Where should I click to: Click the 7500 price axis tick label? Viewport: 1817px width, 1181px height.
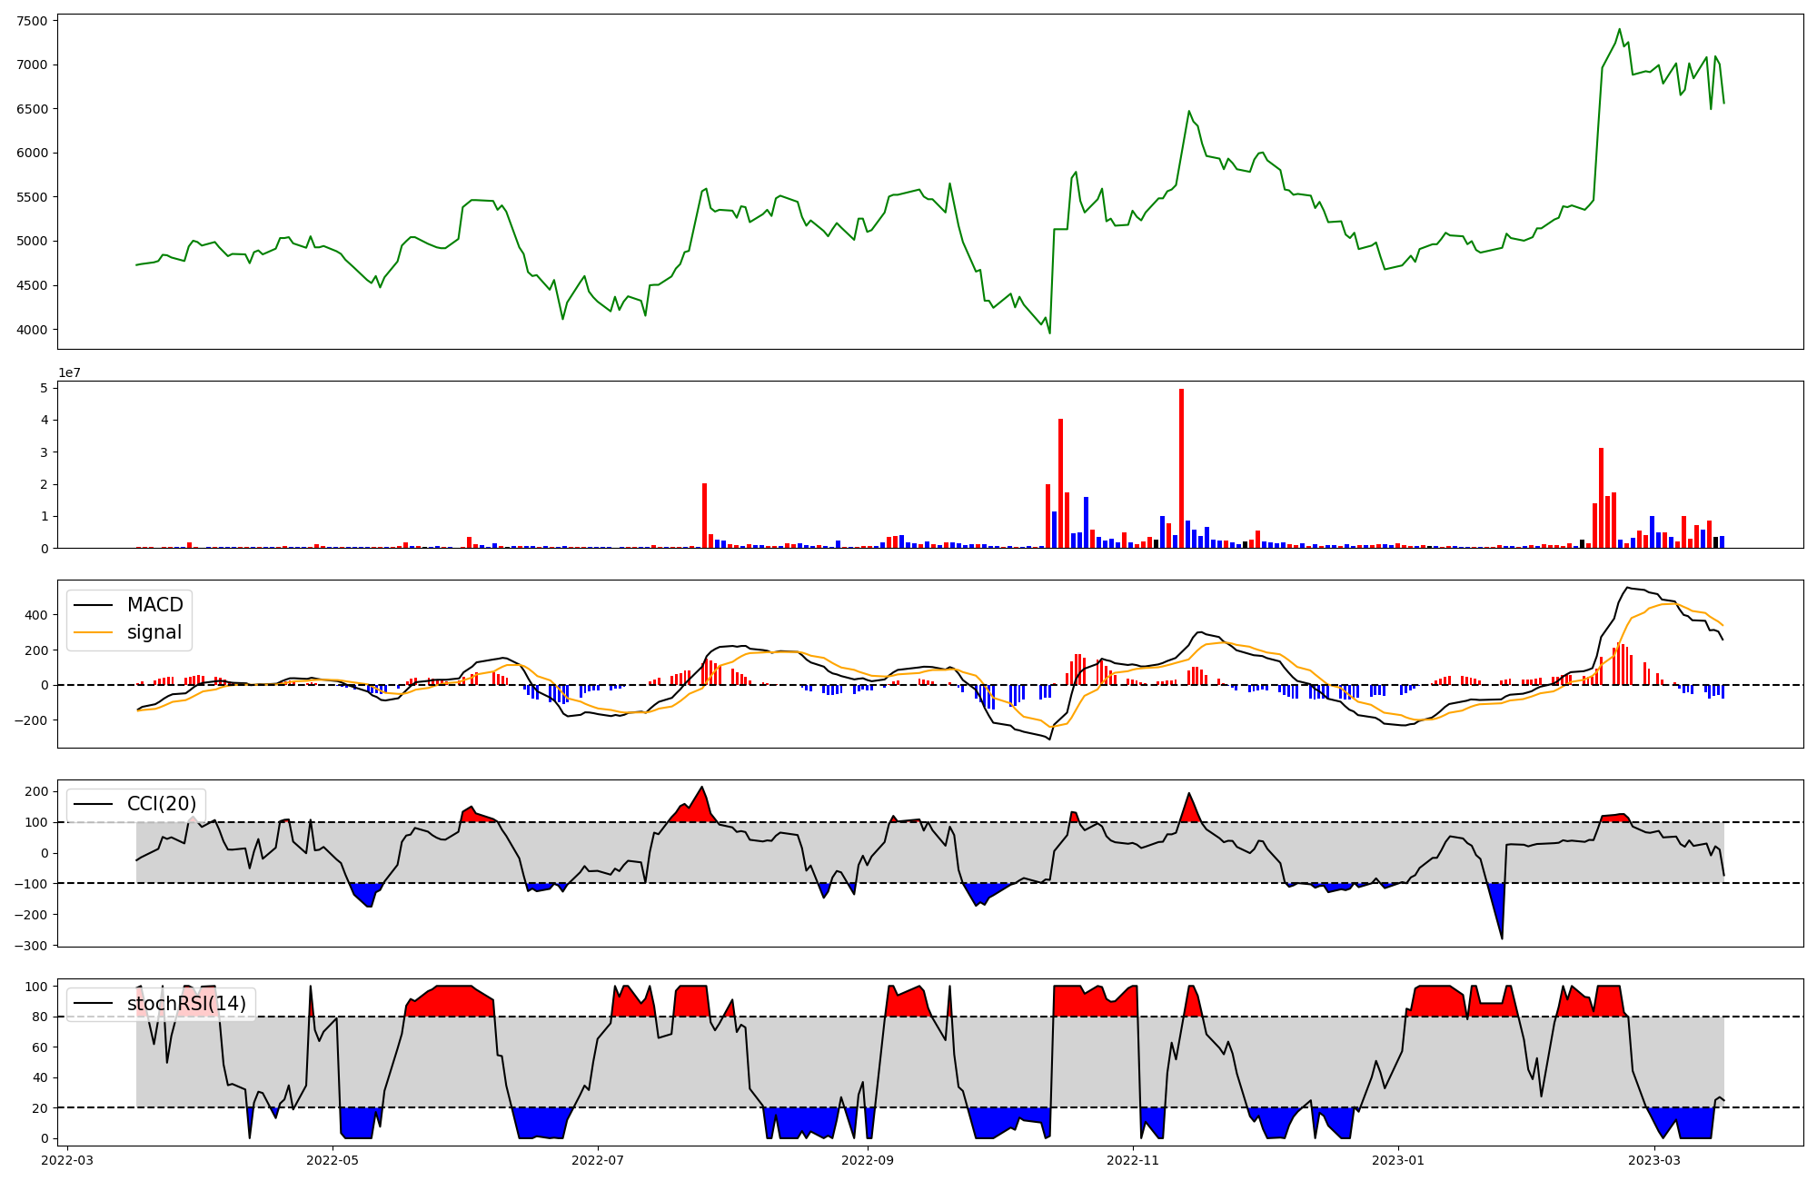[33, 21]
